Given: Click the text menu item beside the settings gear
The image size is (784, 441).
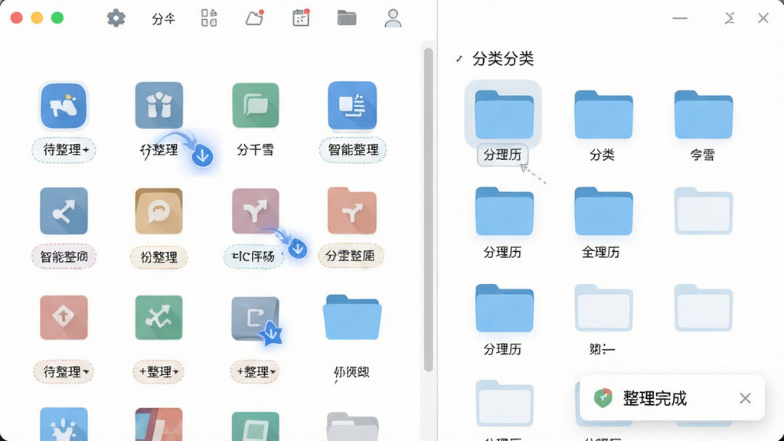Looking at the screenshot, I should [x=164, y=19].
